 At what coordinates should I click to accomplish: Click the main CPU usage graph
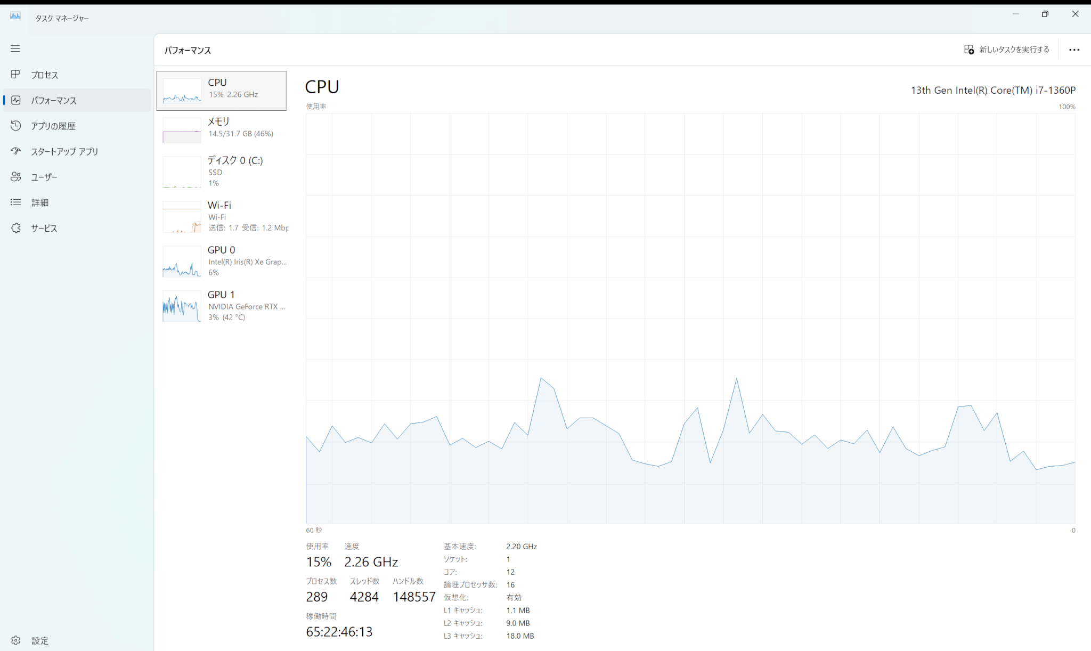pyautogui.click(x=690, y=318)
